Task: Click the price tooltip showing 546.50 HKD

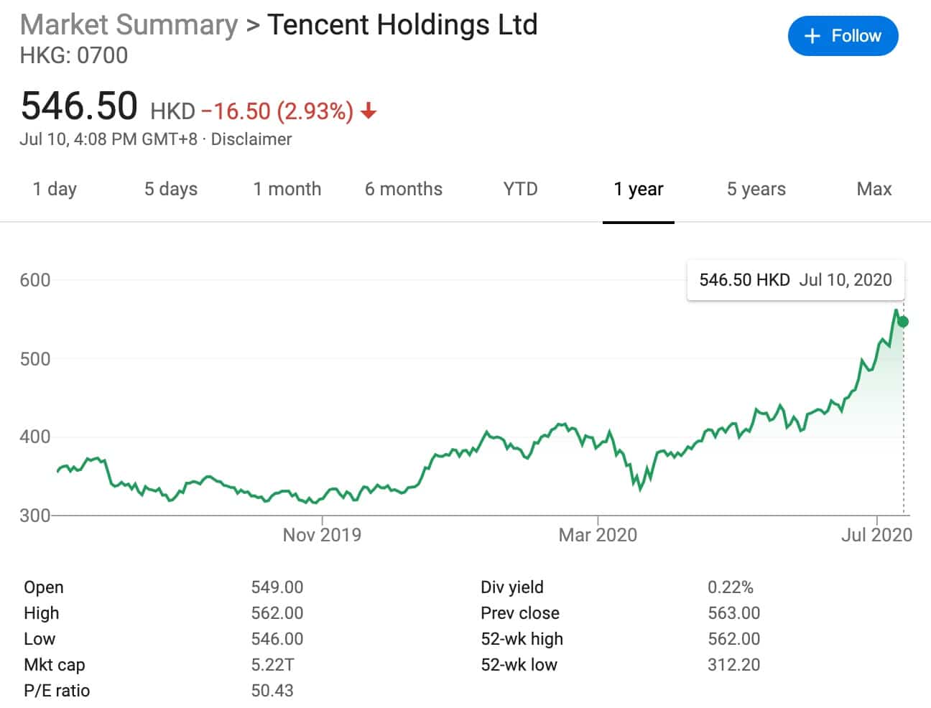Action: pos(795,280)
